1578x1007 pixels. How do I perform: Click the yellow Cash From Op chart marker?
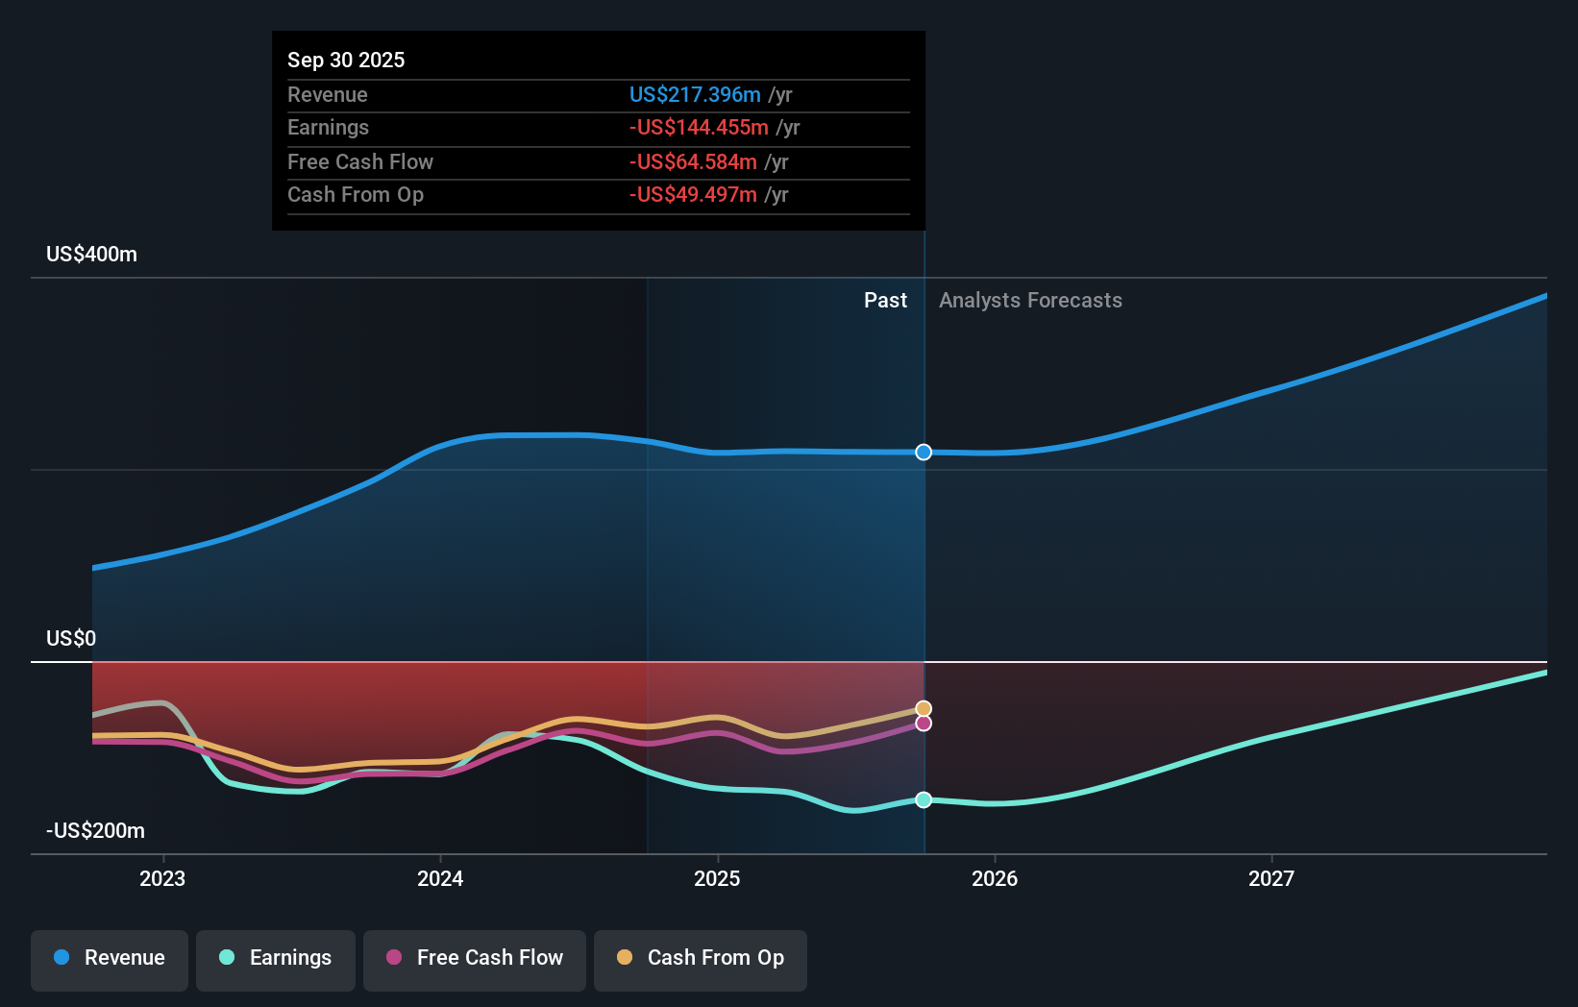923,708
